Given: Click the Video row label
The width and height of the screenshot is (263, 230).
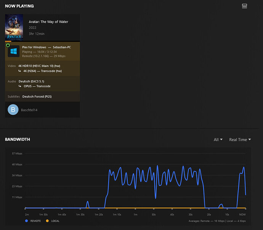Looking at the screenshot, I should point(11,66).
